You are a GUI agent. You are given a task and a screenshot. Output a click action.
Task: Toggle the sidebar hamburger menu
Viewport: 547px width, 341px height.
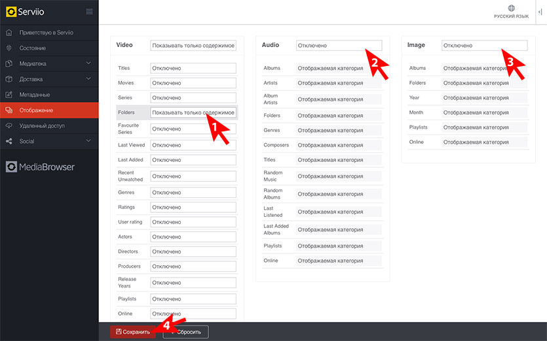point(89,12)
